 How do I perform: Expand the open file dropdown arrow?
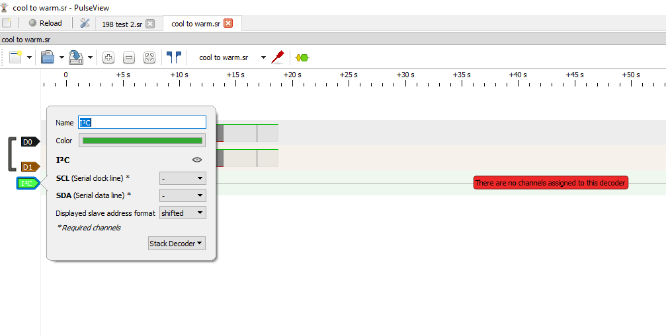(62, 57)
